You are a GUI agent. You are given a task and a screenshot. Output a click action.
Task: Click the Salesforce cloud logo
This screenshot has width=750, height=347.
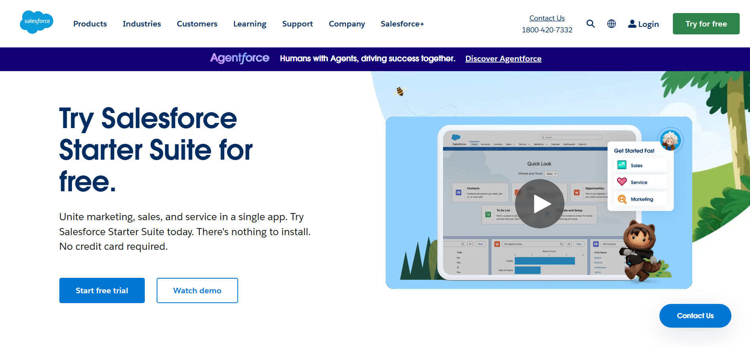click(x=36, y=22)
